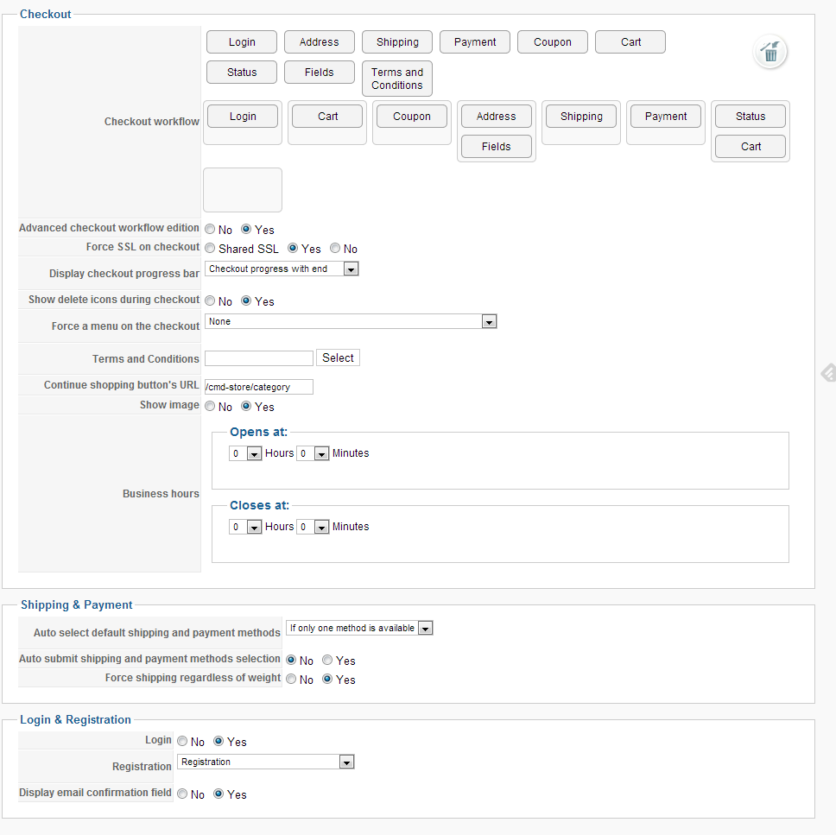Image resolution: width=836 pixels, height=835 pixels.
Task: Set Display email confirmation field to No
Action: 182,794
